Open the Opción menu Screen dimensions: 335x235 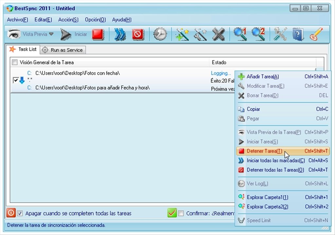point(95,20)
